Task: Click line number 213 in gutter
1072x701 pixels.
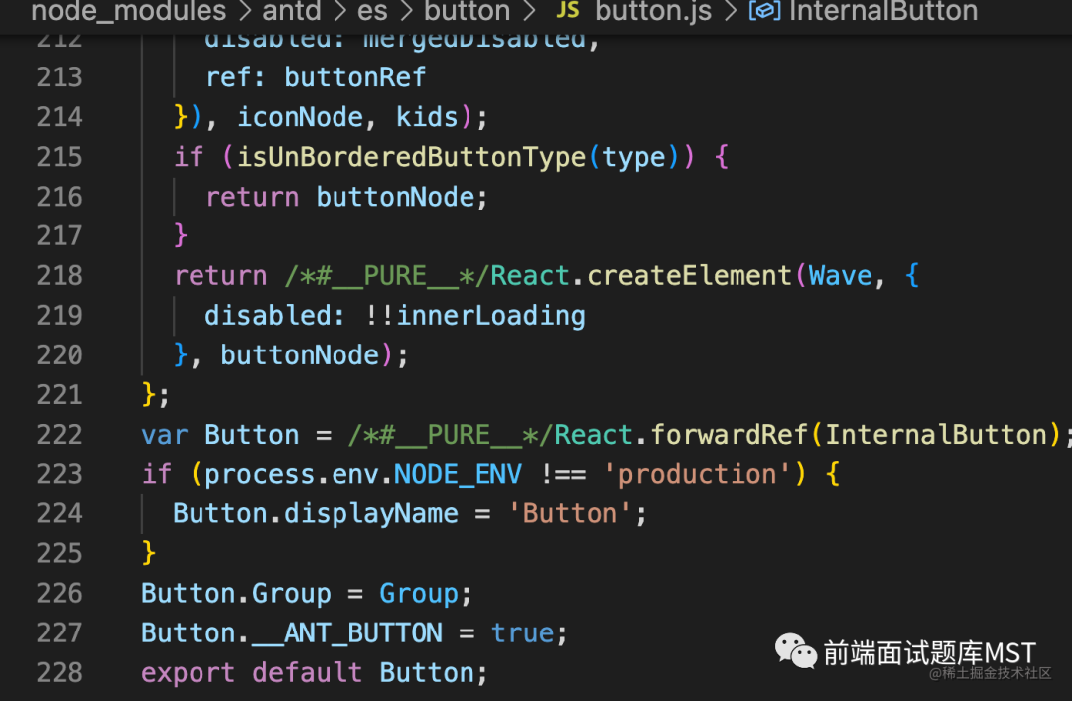Action: (x=60, y=77)
